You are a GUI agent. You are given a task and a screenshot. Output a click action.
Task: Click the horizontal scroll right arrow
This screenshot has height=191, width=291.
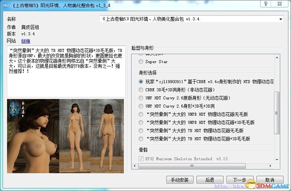(270, 166)
